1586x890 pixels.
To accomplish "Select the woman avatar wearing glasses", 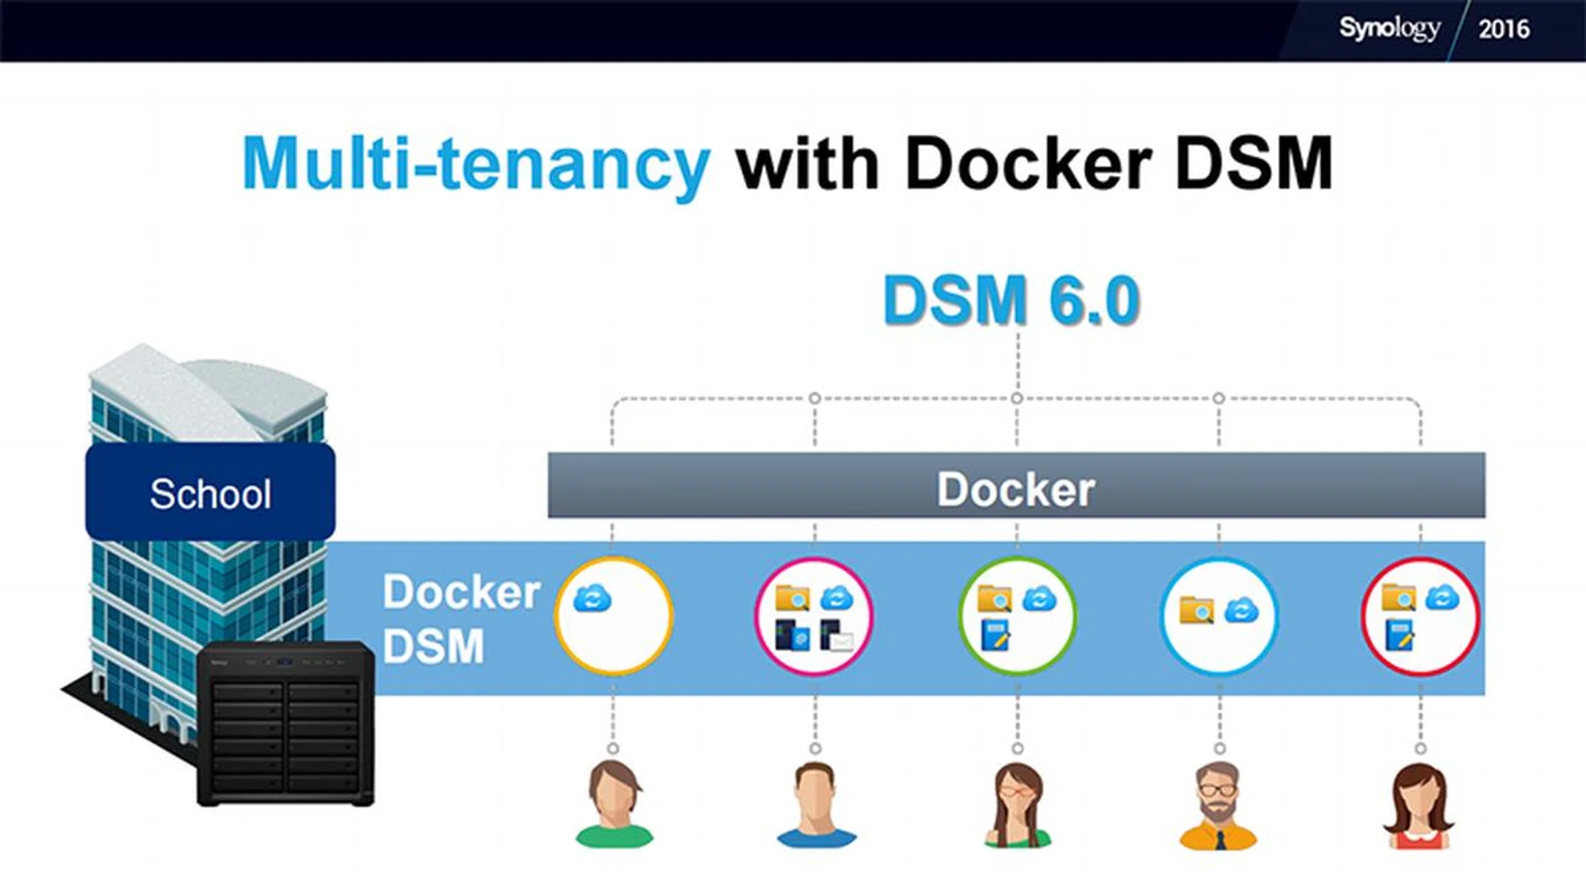I will tap(1017, 804).
